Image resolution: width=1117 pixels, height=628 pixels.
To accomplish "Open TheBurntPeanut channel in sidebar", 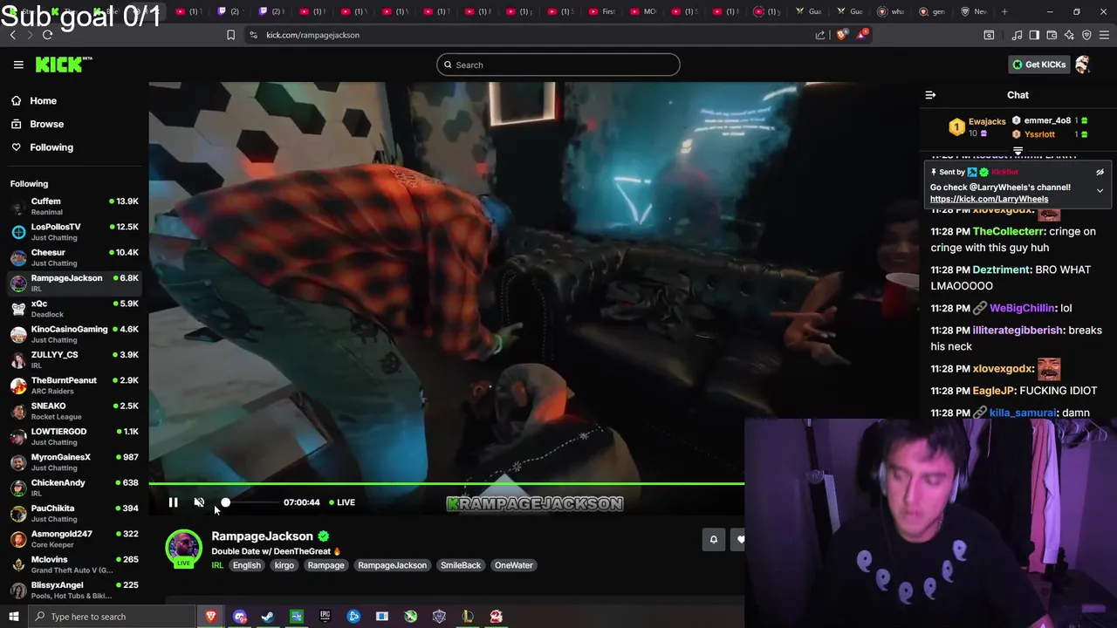I will tap(74, 385).
